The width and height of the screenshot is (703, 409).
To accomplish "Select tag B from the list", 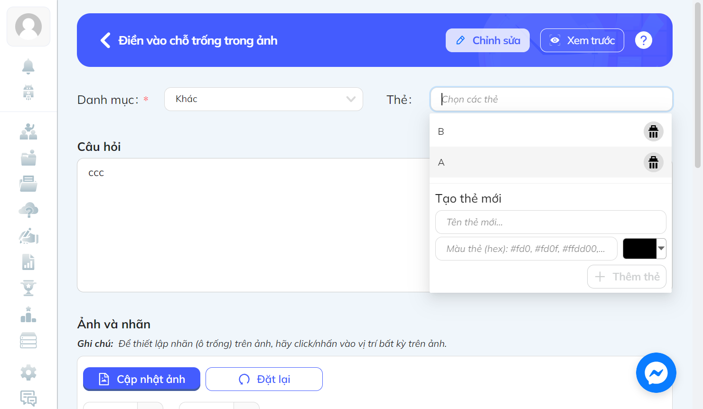I will click(551, 131).
